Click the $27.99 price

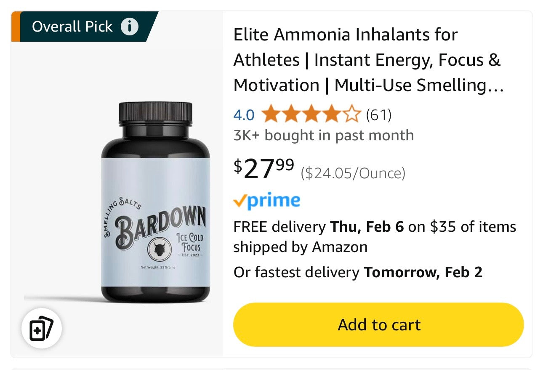point(264,168)
